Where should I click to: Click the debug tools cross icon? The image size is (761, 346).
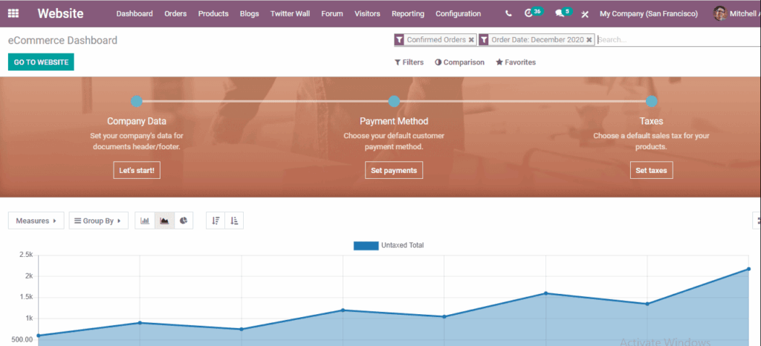tap(585, 14)
